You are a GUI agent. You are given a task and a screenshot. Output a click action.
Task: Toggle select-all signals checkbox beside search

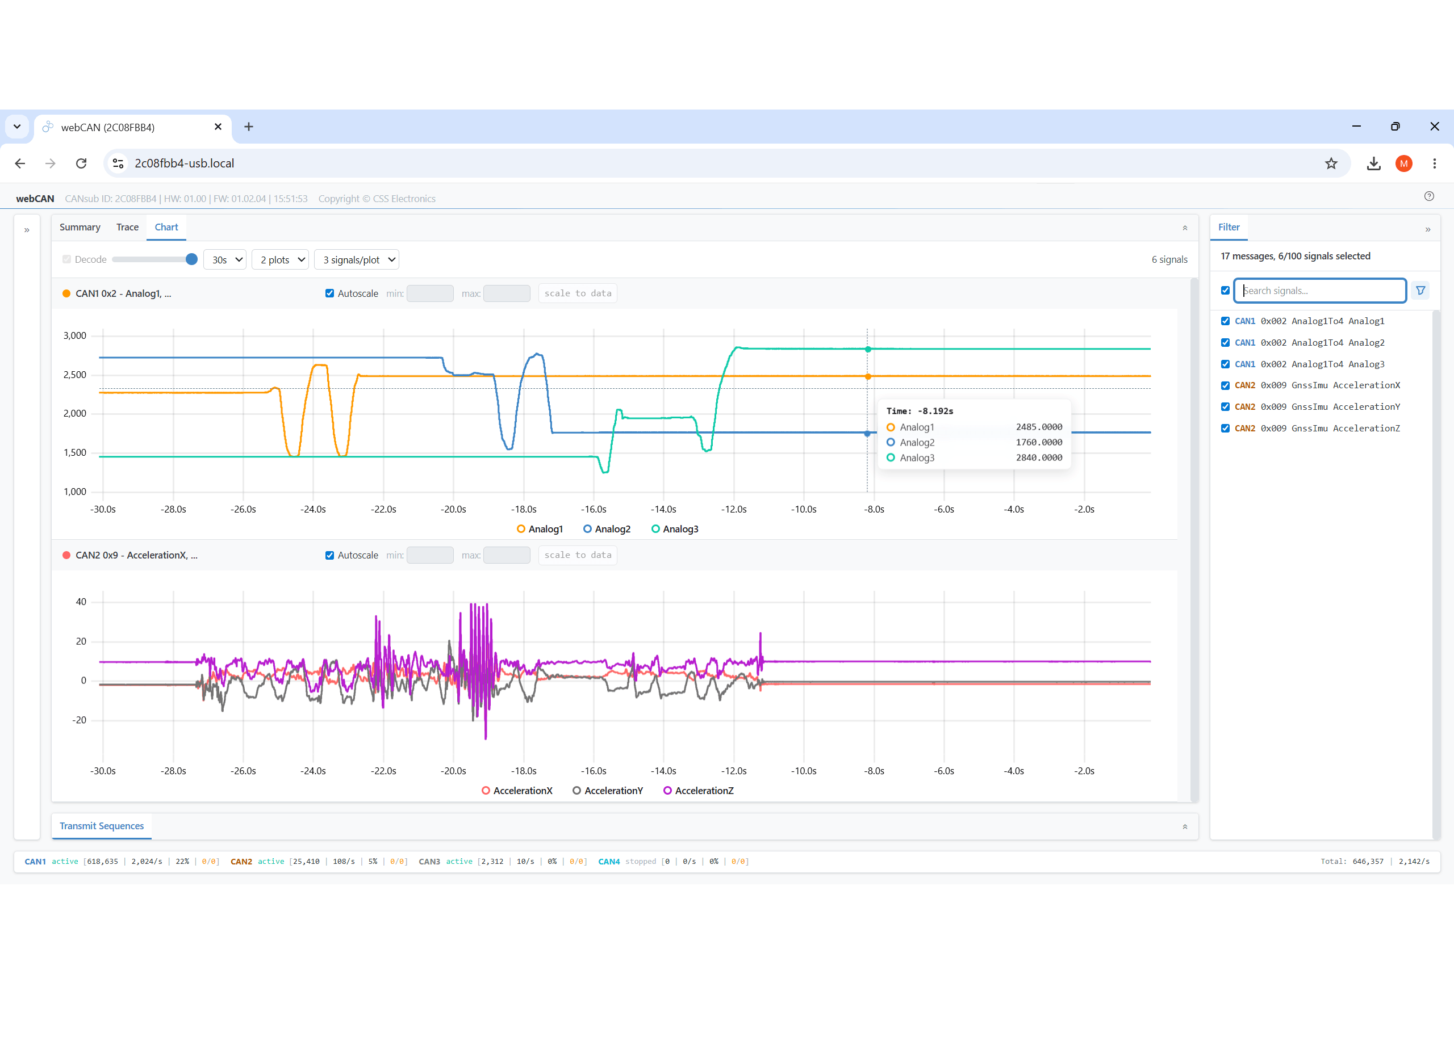point(1225,291)
